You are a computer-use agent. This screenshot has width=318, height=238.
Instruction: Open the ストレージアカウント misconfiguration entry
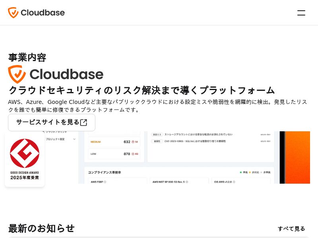(199, 134)
